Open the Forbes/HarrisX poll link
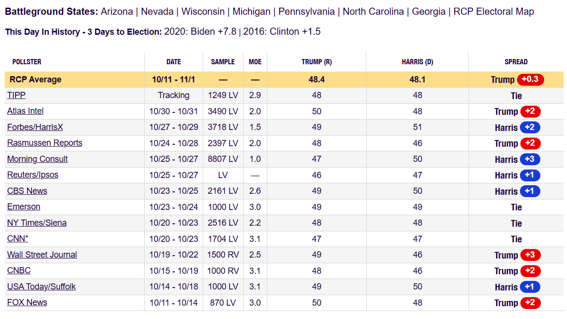This screenshot has width=567, height=319. point(35,127)
